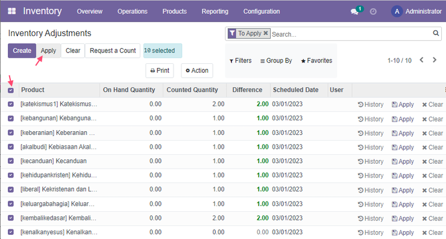Remove the To Apply filter facet
Viewport: 446px width, 239px height.
tap(266, 33)
